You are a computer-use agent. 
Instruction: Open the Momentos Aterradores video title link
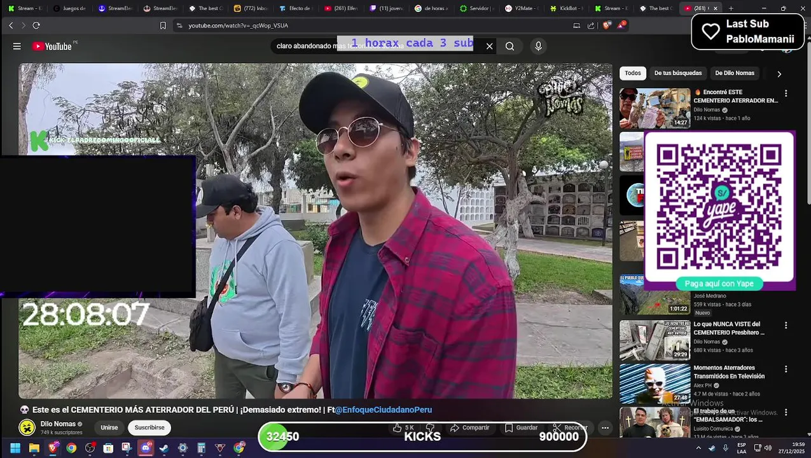click(729, 372)
